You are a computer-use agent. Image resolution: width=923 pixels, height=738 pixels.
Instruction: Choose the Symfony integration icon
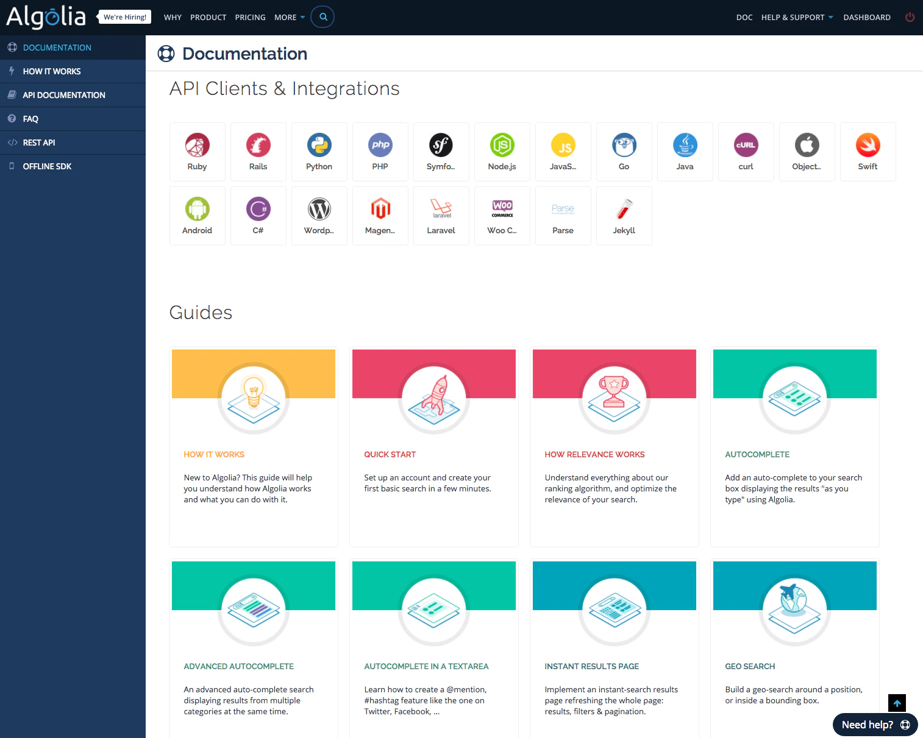(x=441, y=146)
